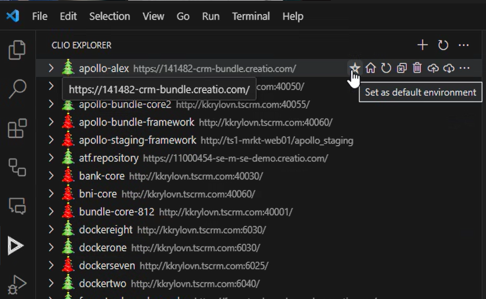486x299 pixels.
Task: Open the Selection menu
Action: pos(110,16)
